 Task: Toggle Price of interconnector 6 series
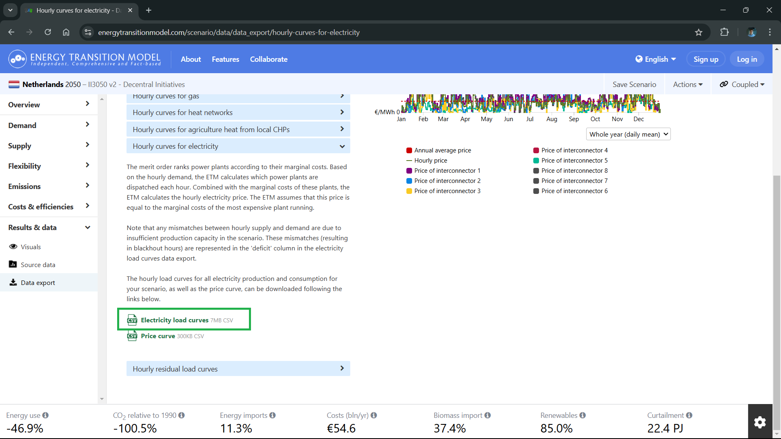pos(571,191)
